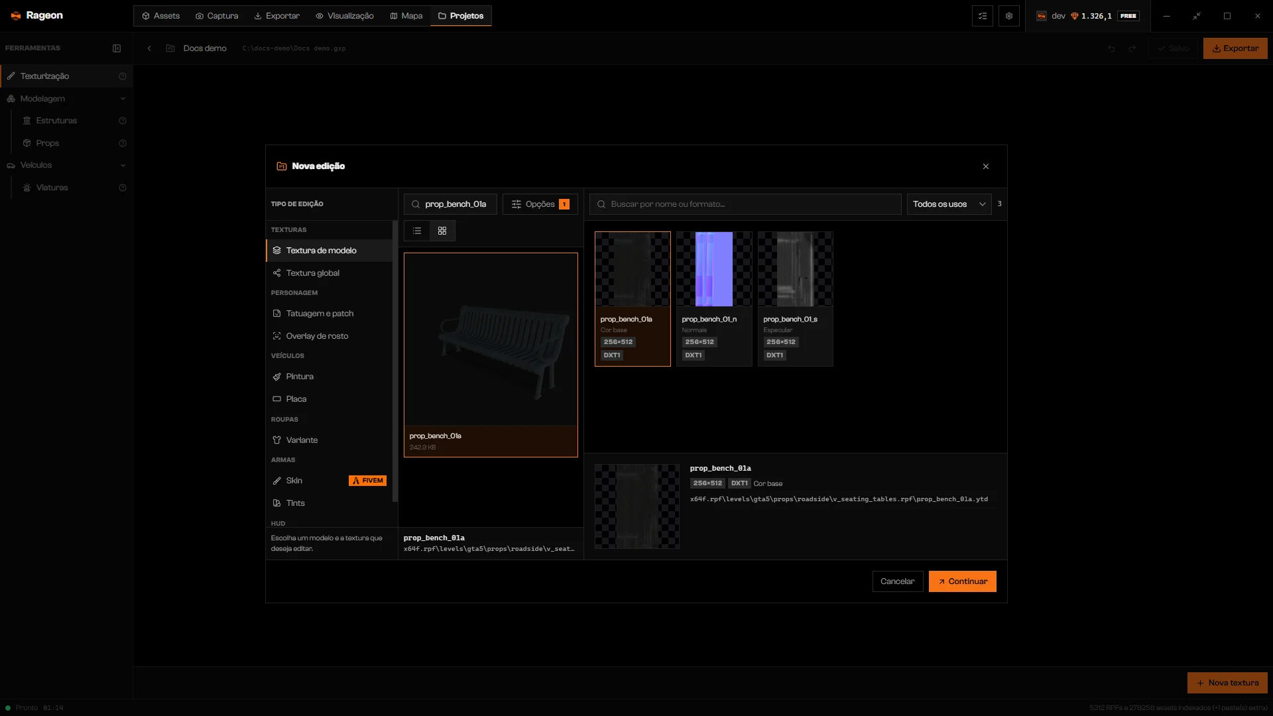Select Tatuagem e patch edit type
This screenshot has width=1273, height=716.
coord(329,314)
